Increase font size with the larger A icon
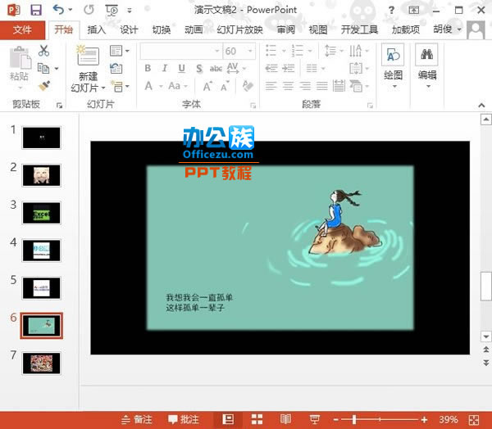Screen dimensions: 492x429 click(x=207, y=86)
